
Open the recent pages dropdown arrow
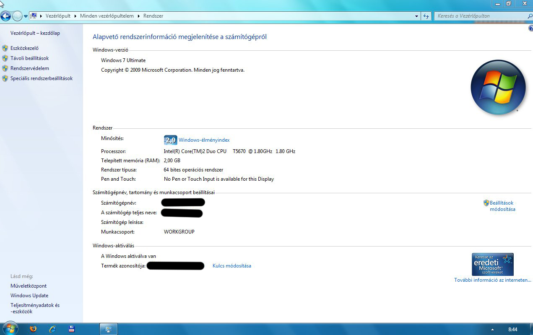(x=26, y=16)
